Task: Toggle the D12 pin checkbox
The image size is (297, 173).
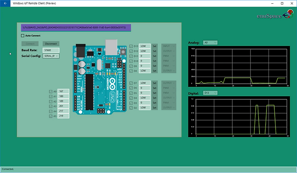Action: [x=131, y=51]
